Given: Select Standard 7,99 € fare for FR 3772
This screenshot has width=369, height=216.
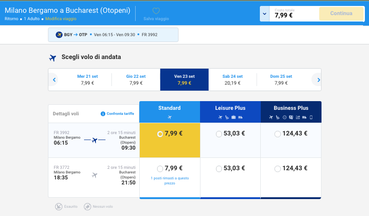Looking at the screenshot, I should pyautogui.click(x=160, y=168).
